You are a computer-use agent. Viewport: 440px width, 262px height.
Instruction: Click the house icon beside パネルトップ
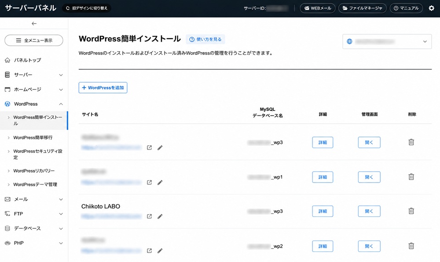coord(7,60)
